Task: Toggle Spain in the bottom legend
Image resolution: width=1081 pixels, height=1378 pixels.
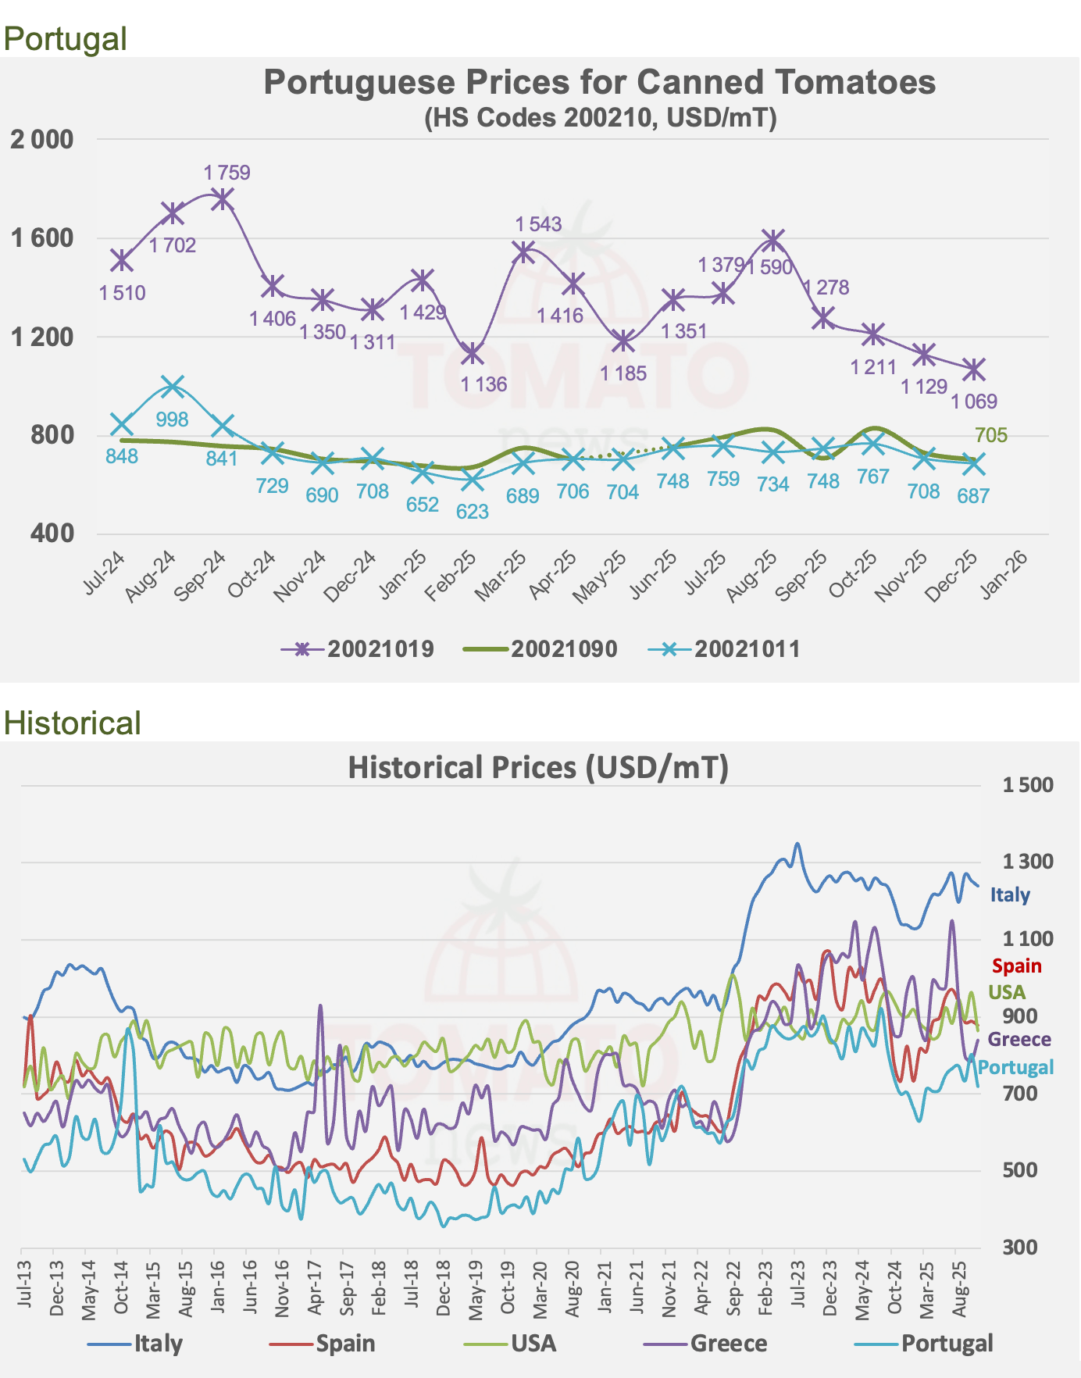Action: tap(323, 1343)
